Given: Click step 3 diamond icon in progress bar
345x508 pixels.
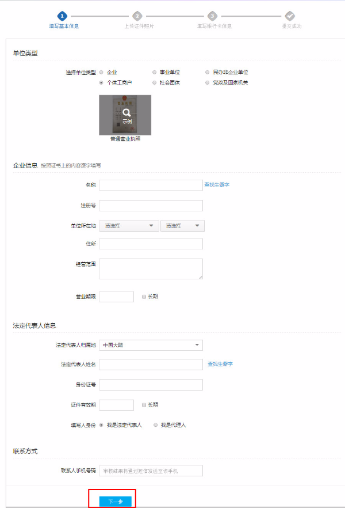Looking at the screenshot, I should (x=213, y=16).
